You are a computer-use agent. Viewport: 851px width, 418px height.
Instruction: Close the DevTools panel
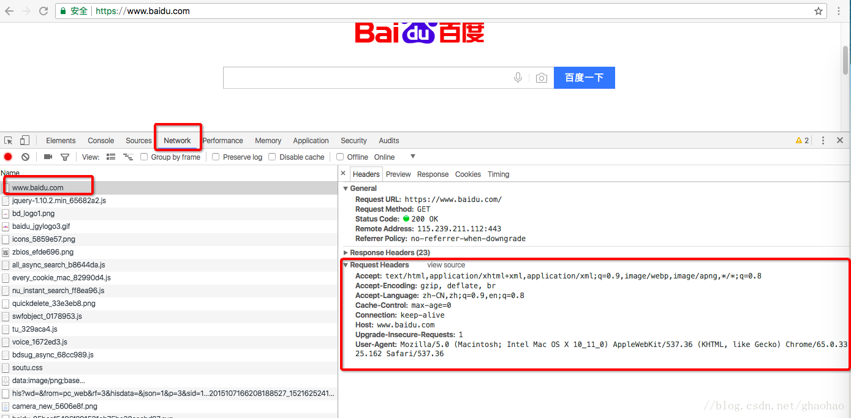(840, 140)
